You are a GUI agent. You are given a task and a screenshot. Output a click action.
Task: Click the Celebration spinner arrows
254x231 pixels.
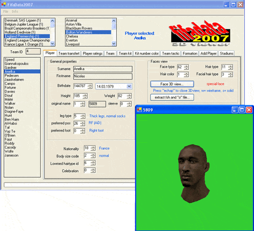coord(93,171)
